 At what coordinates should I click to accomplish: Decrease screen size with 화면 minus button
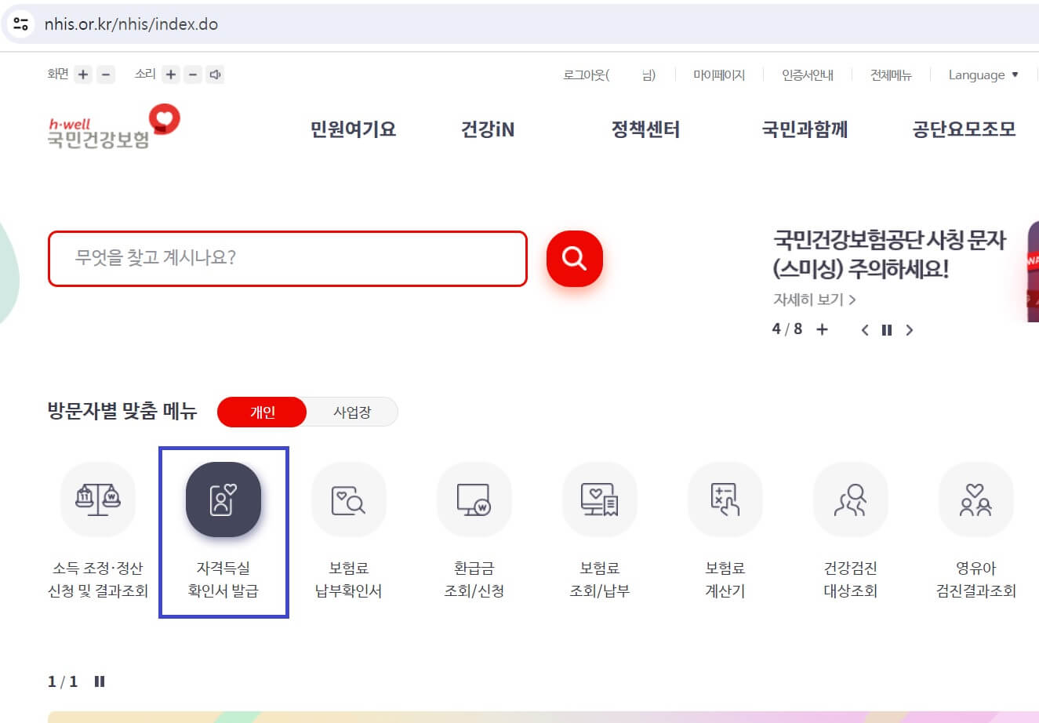click(x=106, y=74)
